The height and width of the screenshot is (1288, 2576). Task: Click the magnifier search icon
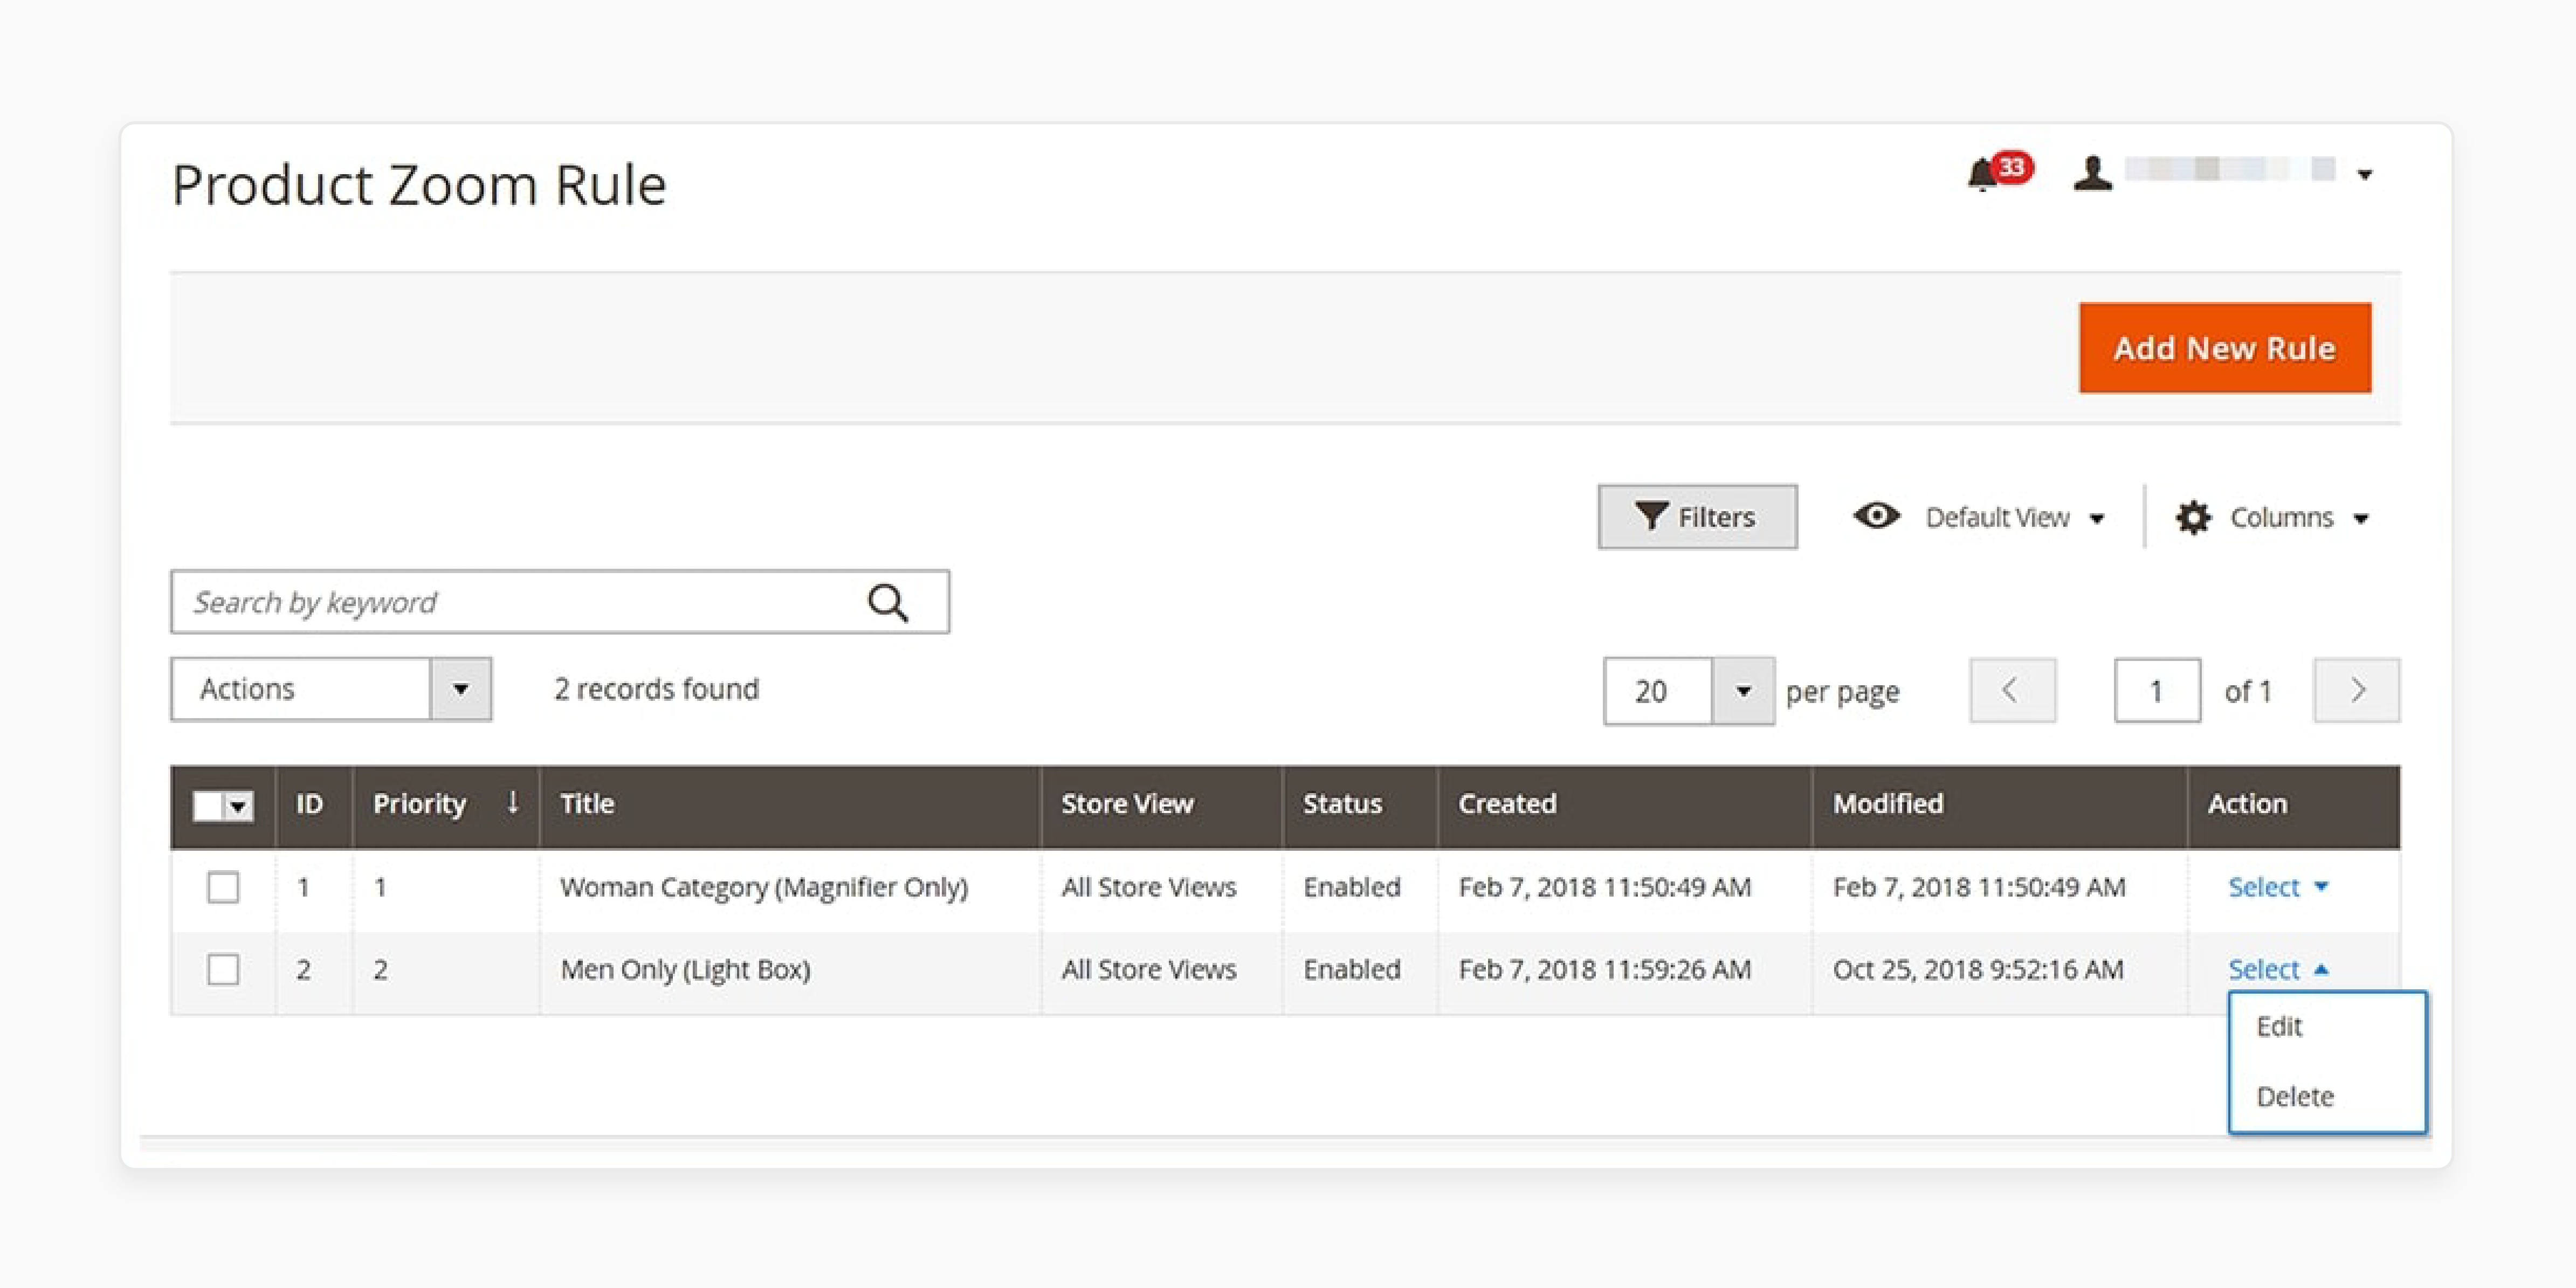click(888, 603)
